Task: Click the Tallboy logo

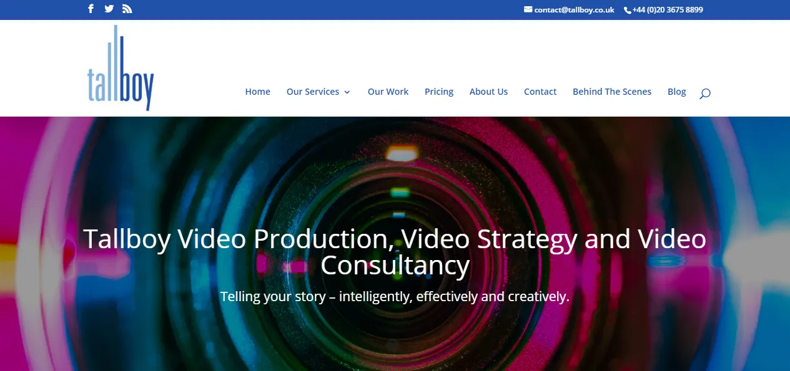Action: (121, 68)
